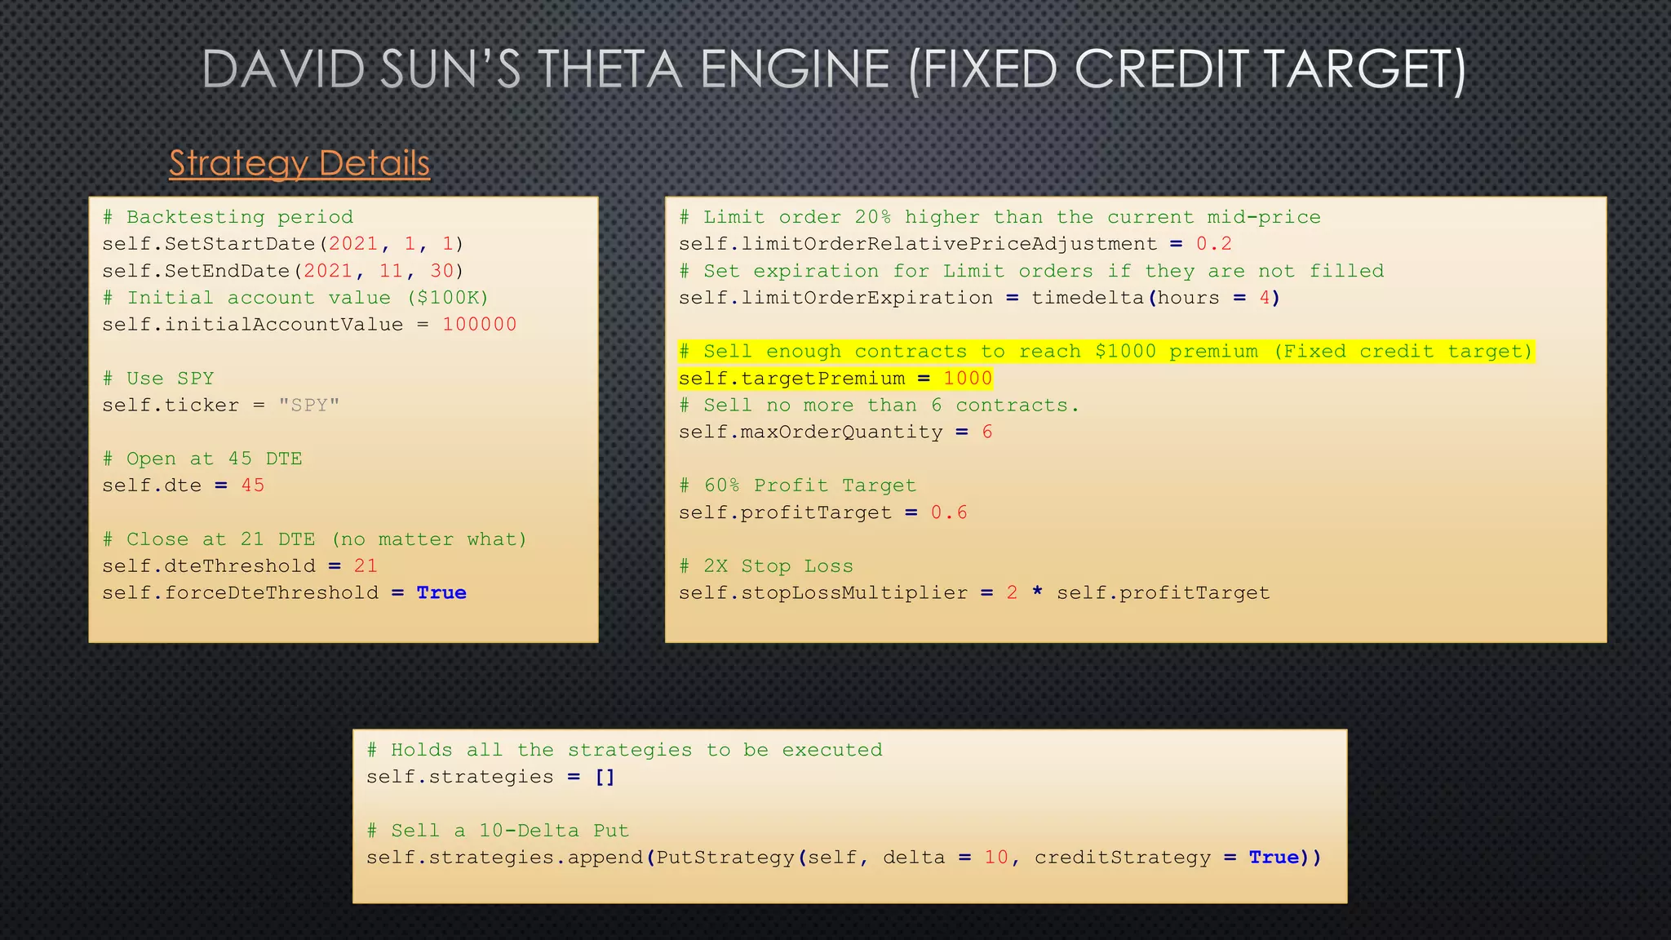Click the PutStrategy append code line

click(843, 858)
